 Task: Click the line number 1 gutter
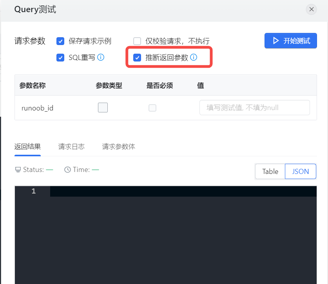click(33, 191)
